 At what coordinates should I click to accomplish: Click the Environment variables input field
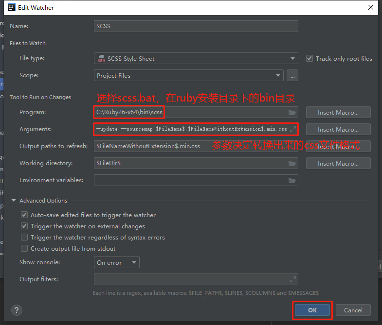(x=196, y=180)
